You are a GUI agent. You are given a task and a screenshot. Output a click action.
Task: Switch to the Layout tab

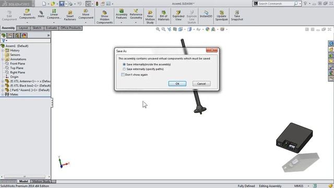coord(23,28)
